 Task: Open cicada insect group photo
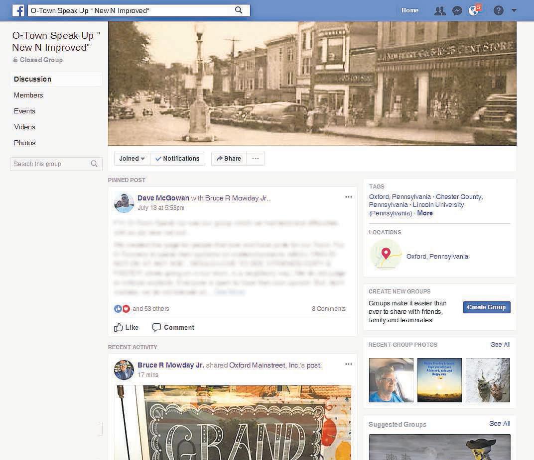[488, 380]
